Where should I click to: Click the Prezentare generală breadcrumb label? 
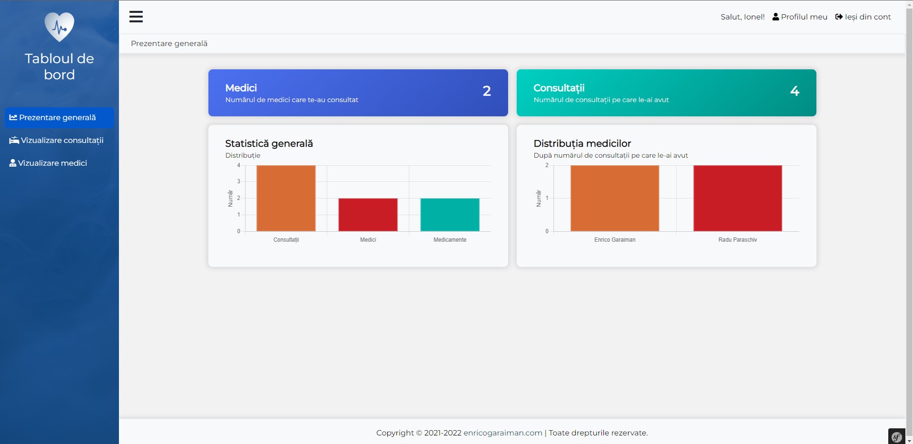(169, 43)
